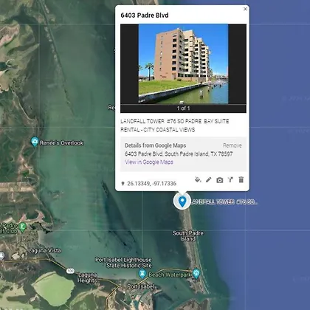The width and height of the screenshot is (310, 310).
Task: Open View in Google Maps link
Action: (149, 162)
